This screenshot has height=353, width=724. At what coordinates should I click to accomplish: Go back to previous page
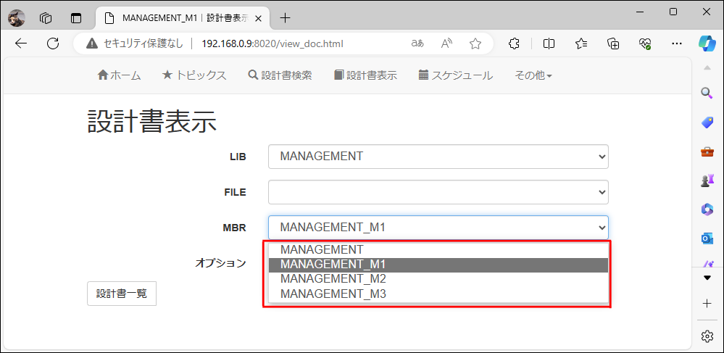tap(21, 44)
